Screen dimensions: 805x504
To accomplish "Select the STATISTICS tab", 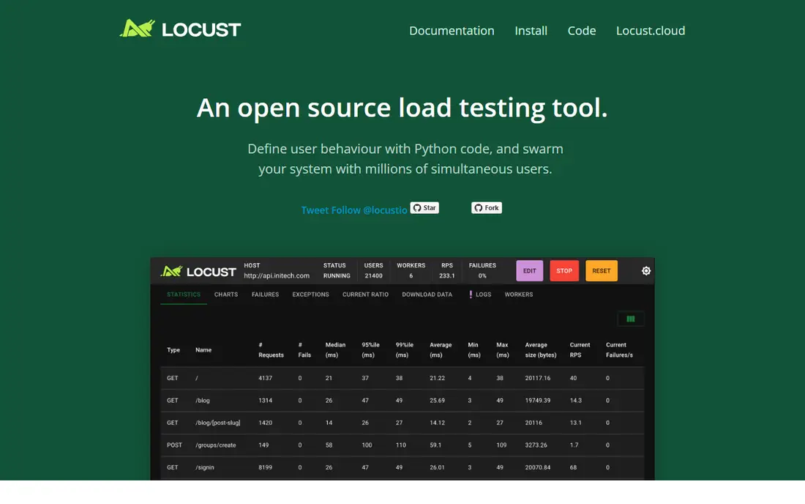I will pos(183,295).
